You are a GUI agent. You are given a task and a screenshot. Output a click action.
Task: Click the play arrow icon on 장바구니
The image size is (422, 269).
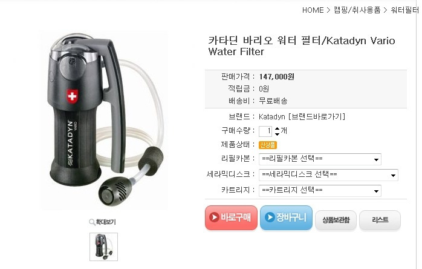pos(270,217)
